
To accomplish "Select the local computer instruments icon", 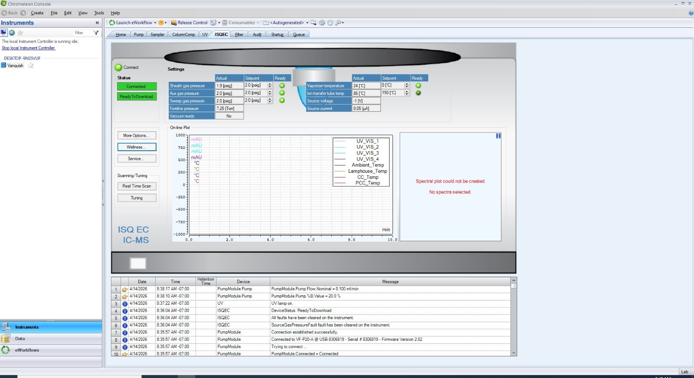I will [4, 33].
